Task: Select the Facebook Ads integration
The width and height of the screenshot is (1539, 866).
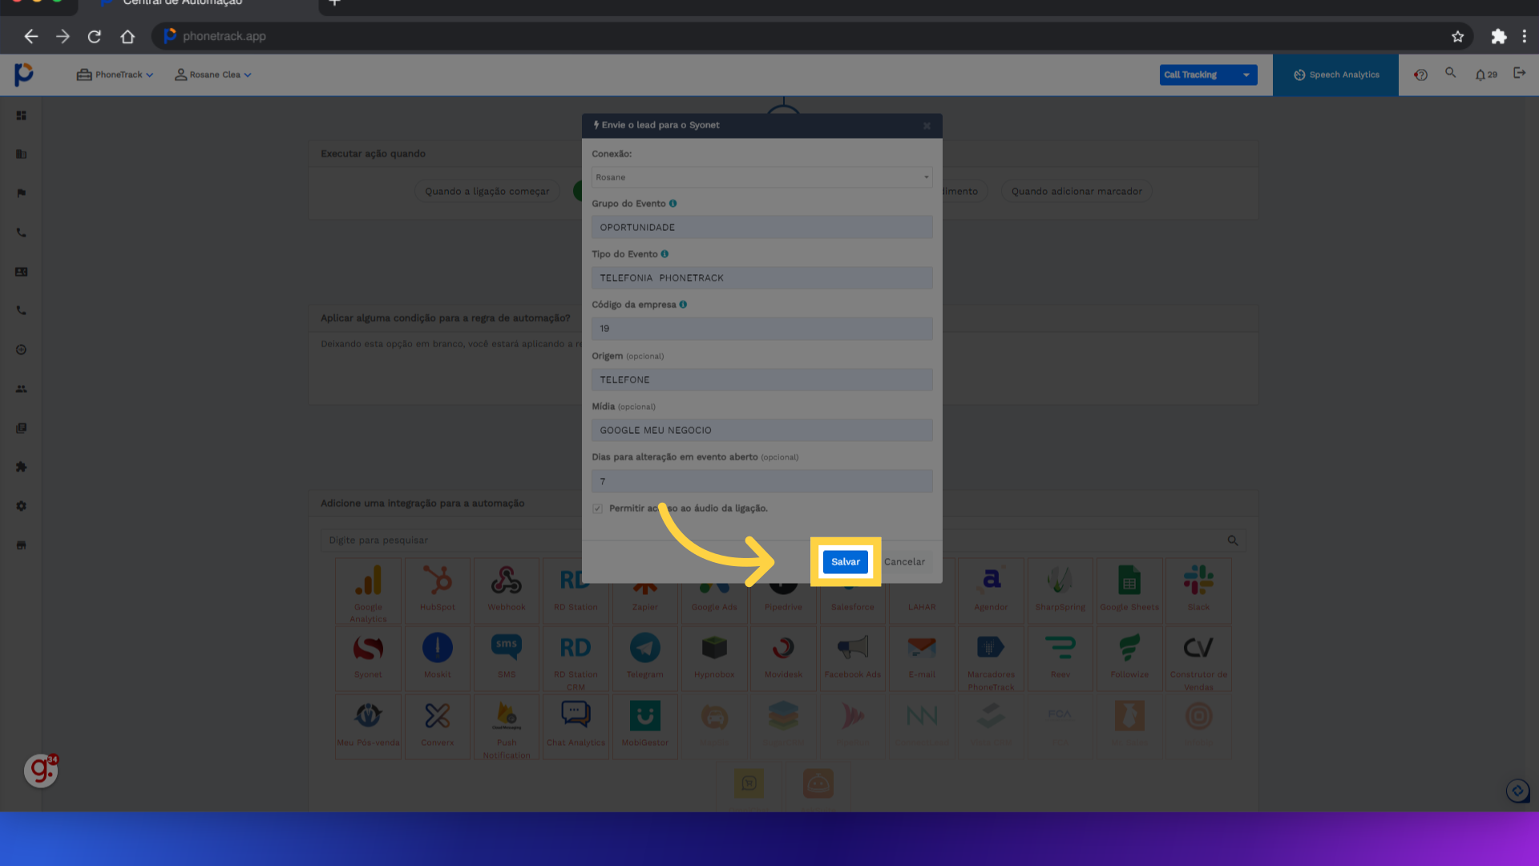Action: (x=853, y=658)
